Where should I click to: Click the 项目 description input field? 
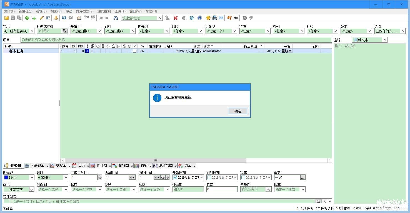click(176, 40)
